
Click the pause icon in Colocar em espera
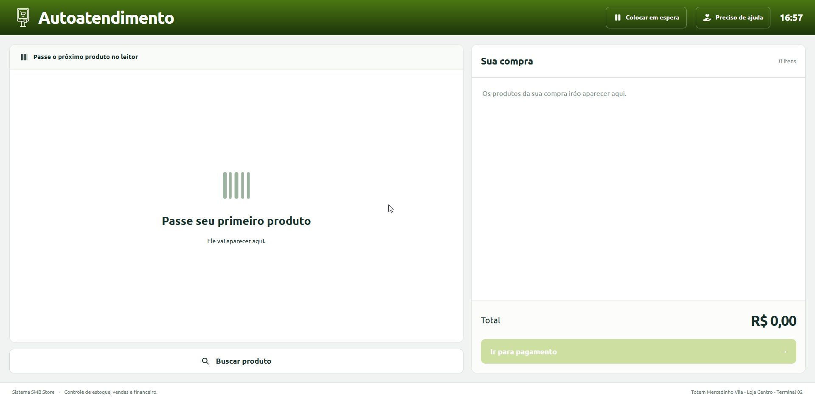point(618,17)
